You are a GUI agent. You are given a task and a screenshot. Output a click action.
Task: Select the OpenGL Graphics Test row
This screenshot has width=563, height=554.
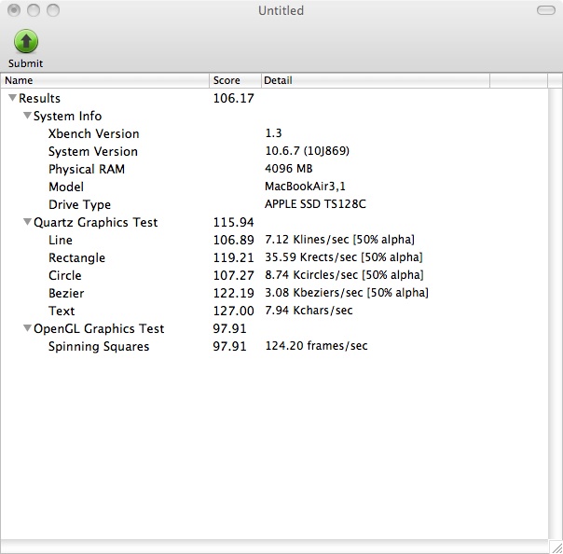point(274,328)
